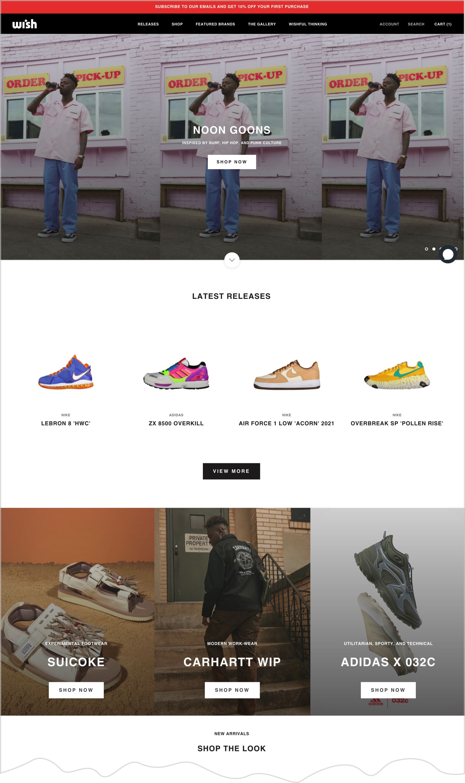The image size is (465, 783).
Task: Select the first carousel slide dot
Action: (x=426, y=249)
